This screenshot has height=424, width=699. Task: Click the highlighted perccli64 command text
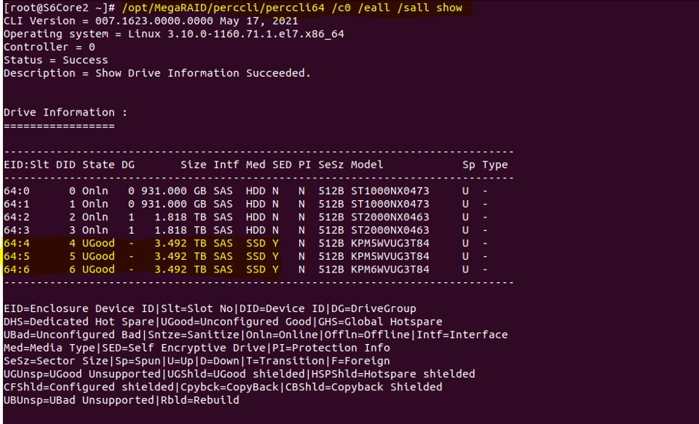tap(292, 8)
